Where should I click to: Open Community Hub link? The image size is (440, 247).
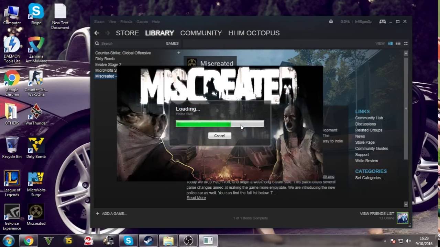point(369,118)
